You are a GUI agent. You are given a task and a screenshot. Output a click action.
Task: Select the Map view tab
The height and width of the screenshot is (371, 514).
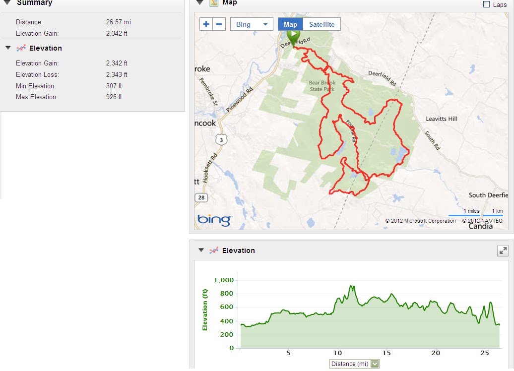(x=290, y=24)
